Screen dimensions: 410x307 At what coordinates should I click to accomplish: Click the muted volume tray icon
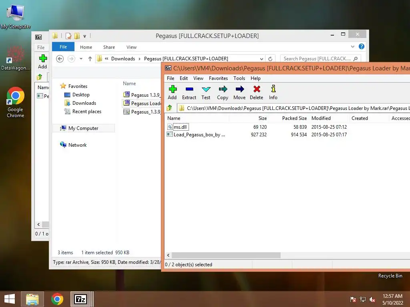pyautogui.click(x=372, y=299)
